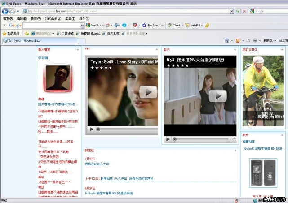Screen dimensions: 288x203
Task: Refresh the page with the green arrows icon
Action: [238, 11]
